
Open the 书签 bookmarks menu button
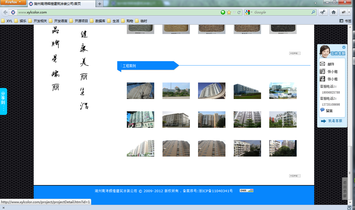coord(345,21)
